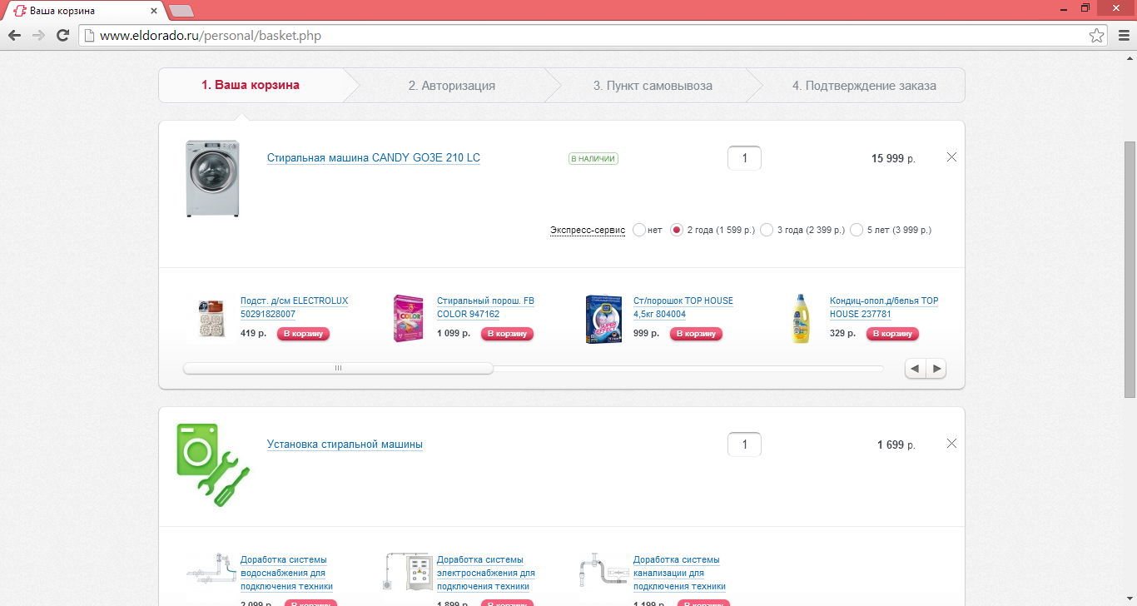
Task: Open Доработка системы электроснабжения link
Action: click(x=486, y=573)
